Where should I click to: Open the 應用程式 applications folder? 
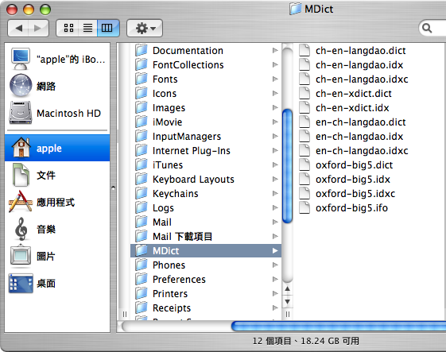click(x=57, y=202)
